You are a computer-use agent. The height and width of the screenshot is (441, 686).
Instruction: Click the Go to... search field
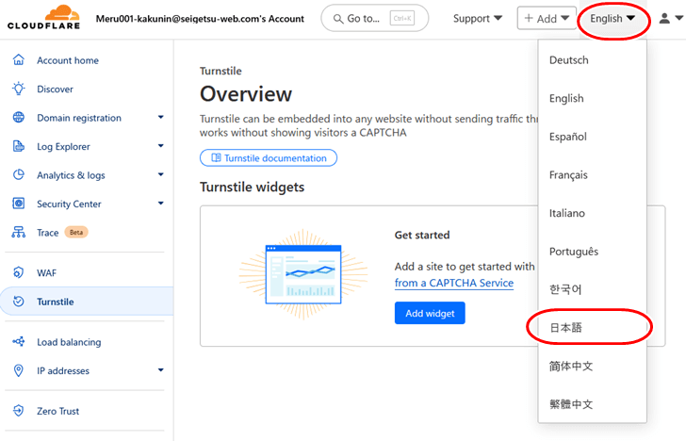click(374, 19)
